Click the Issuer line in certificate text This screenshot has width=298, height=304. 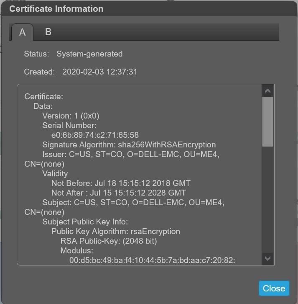click(131, 155)
